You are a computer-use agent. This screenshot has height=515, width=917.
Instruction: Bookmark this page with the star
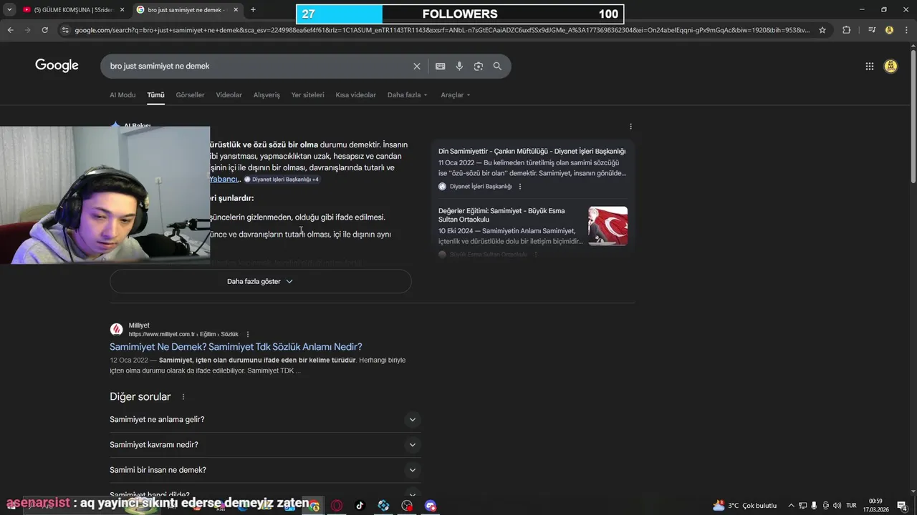click(x=822, y=30)
